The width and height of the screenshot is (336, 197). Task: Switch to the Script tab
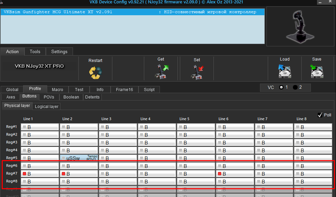pos(149,89)
